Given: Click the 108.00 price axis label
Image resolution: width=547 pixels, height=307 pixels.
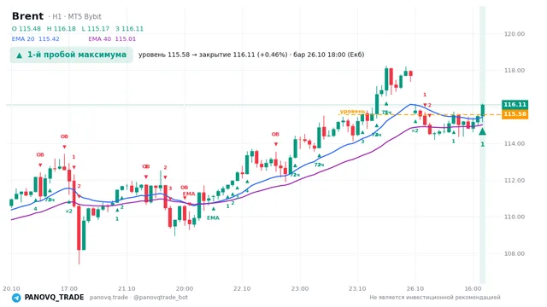Looking at the screenshot, I should click(x=515, y=253).
